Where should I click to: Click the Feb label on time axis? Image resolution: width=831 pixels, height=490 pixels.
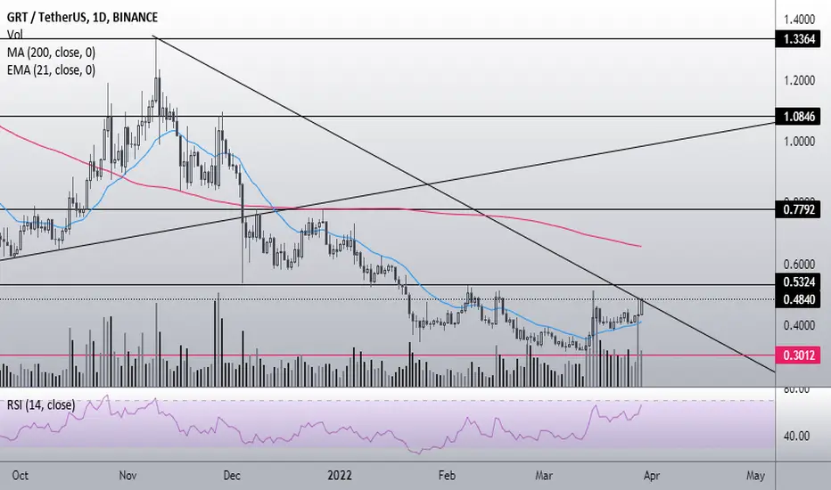coord(447,475)
